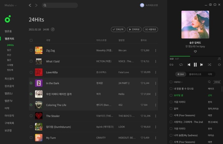The height and width of the screenshot is (144, 223).
Task: Toggle repeat mode in player
Action: (x=181, y=65)
